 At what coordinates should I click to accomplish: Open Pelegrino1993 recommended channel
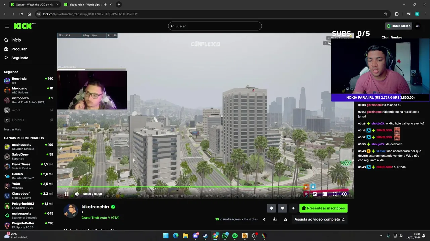pos(29,206)
